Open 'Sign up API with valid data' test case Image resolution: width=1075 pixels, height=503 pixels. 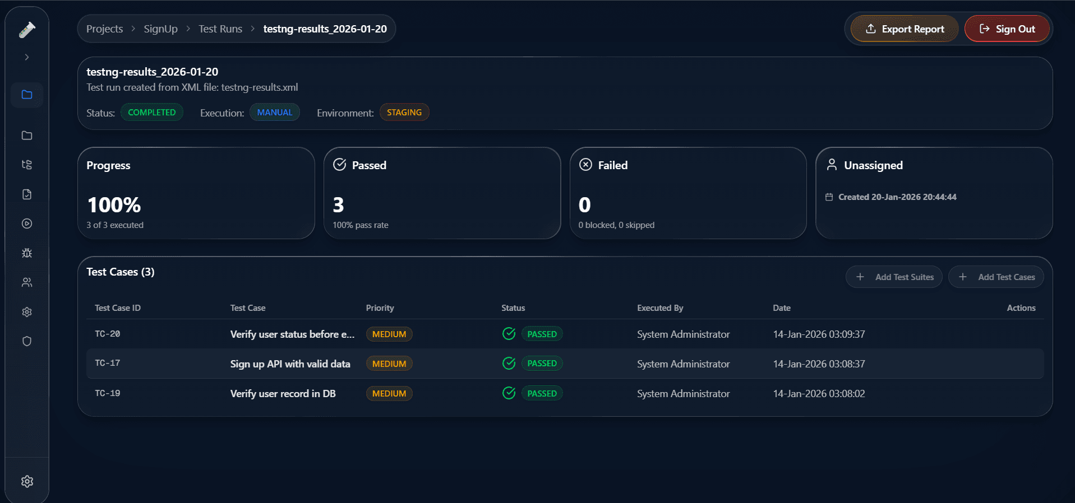click(290, 364)
